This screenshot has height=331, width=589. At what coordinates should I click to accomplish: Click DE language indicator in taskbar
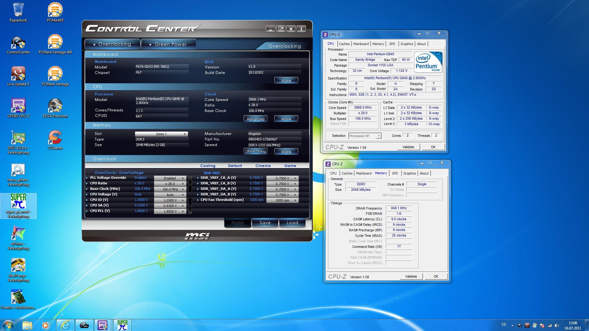504,325
